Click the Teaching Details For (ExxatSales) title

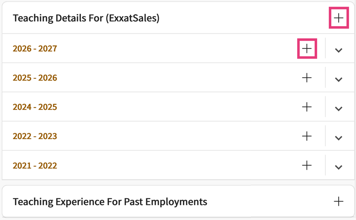[86, 18]
